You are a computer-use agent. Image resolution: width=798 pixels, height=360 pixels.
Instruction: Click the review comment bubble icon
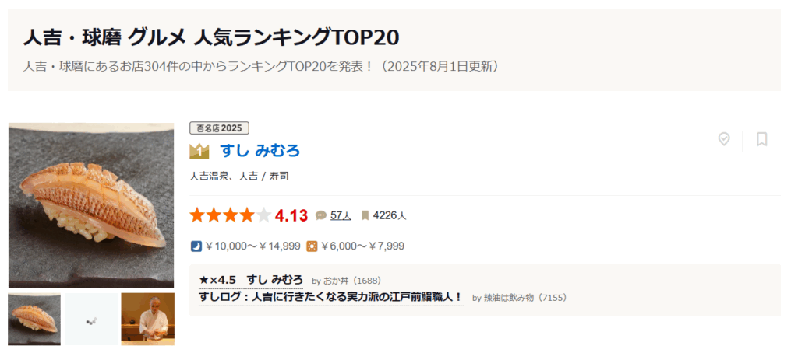(x=320, y=215)
